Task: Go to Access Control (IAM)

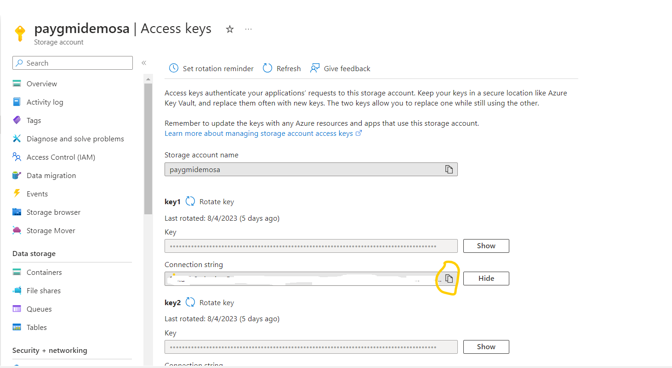Action: click(61, 157)
